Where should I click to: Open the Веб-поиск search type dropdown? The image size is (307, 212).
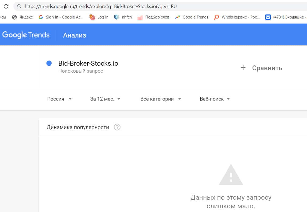coord(215,99)
